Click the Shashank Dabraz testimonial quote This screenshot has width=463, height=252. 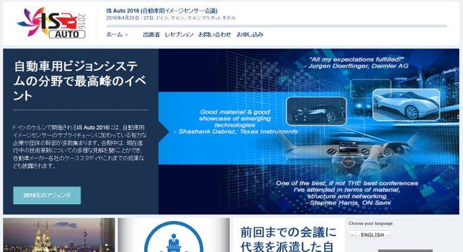tap(235, 122)
